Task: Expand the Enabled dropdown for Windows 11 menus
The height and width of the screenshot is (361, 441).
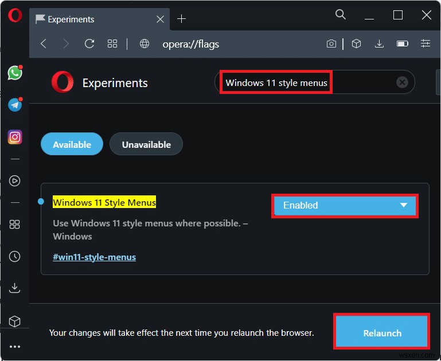Action: click(345, 205)
